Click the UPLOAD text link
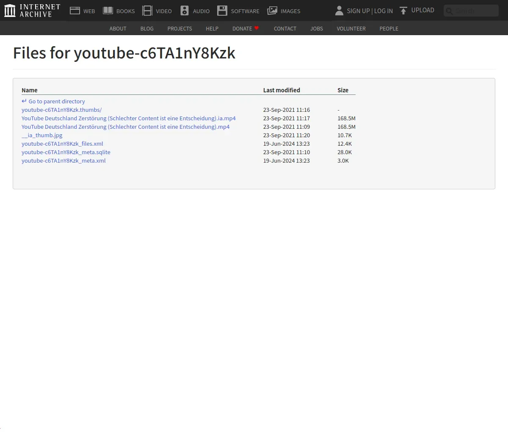Image resolution: width=508 pixels, height=432 pixels. (x=423, y=10)
